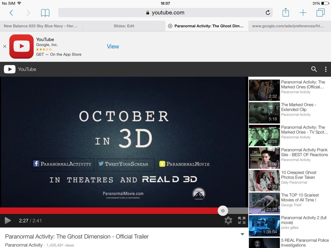Dismiss the YouTube app banner
331x248 pixels.
[x=5, y=47]
